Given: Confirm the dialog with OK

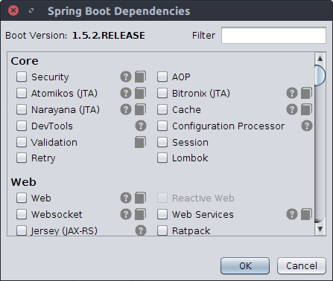Looking at the screenshot, I should point(245,266).
